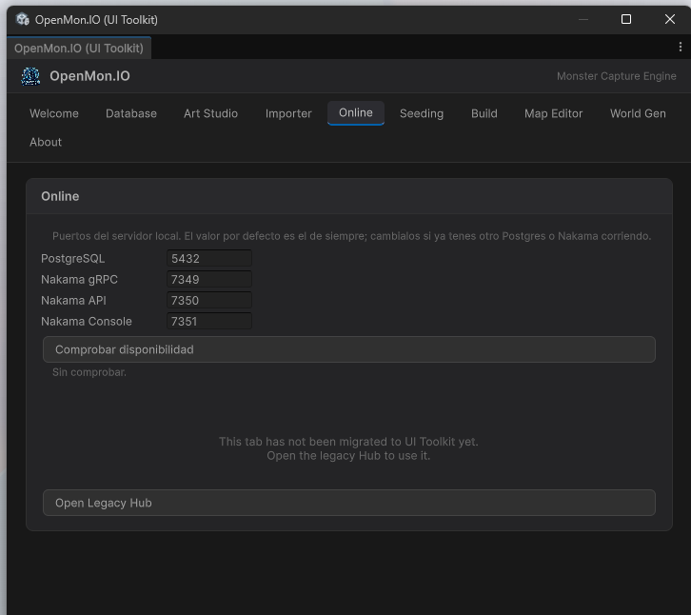Click the 'Nakama Console' label

87,322
